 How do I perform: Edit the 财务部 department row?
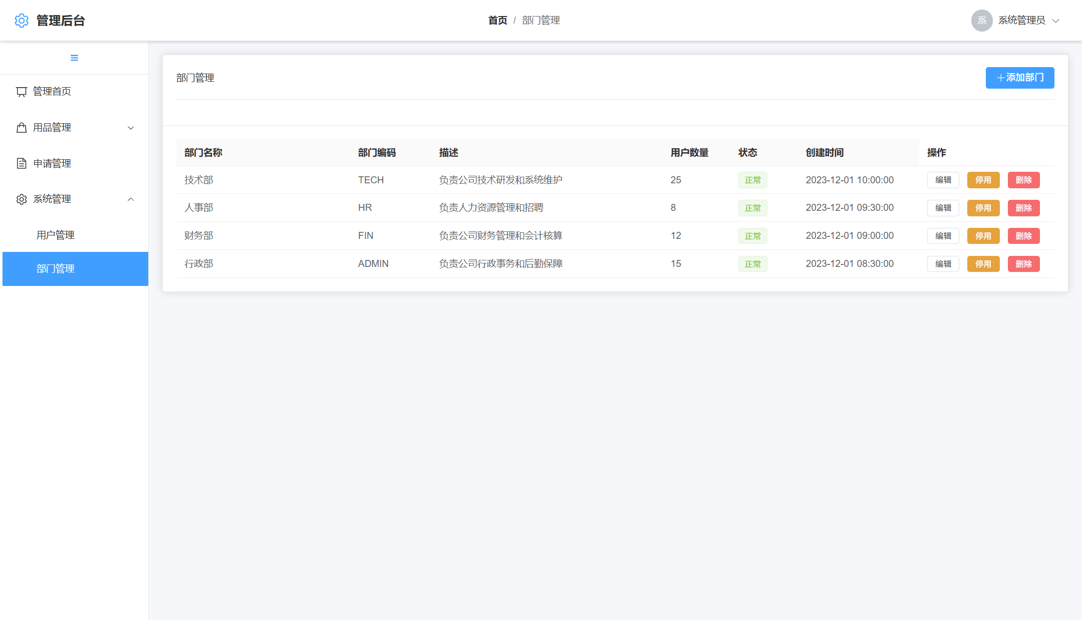coord(943,236)
